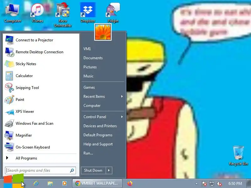Viewport: 251px width, 188px height.
Task: Open VM1 user folder
Action: 87,49
